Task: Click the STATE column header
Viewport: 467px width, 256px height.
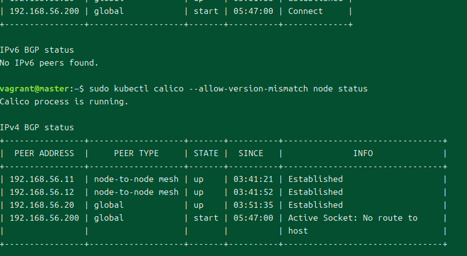Action: (206, 154)
